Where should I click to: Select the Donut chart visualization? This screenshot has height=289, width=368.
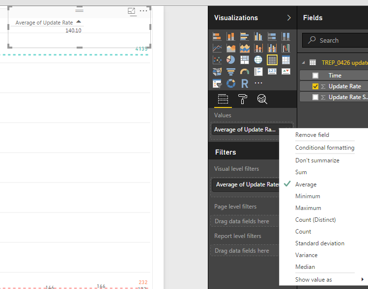tap(231, 83)
